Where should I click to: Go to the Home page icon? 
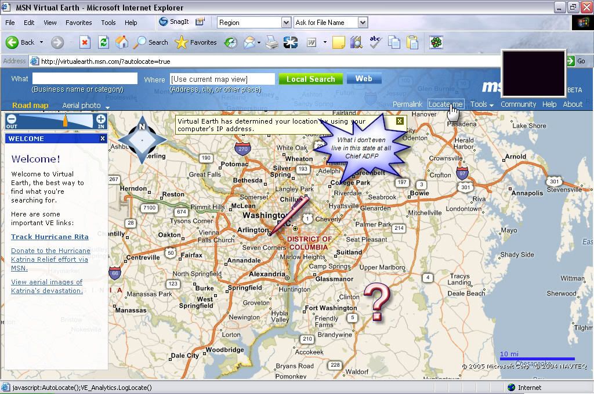point(122,42)
